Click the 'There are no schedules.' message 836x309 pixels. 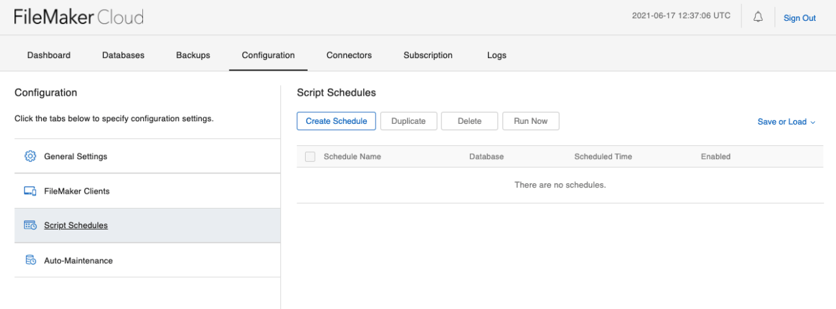tap(560, 185)
